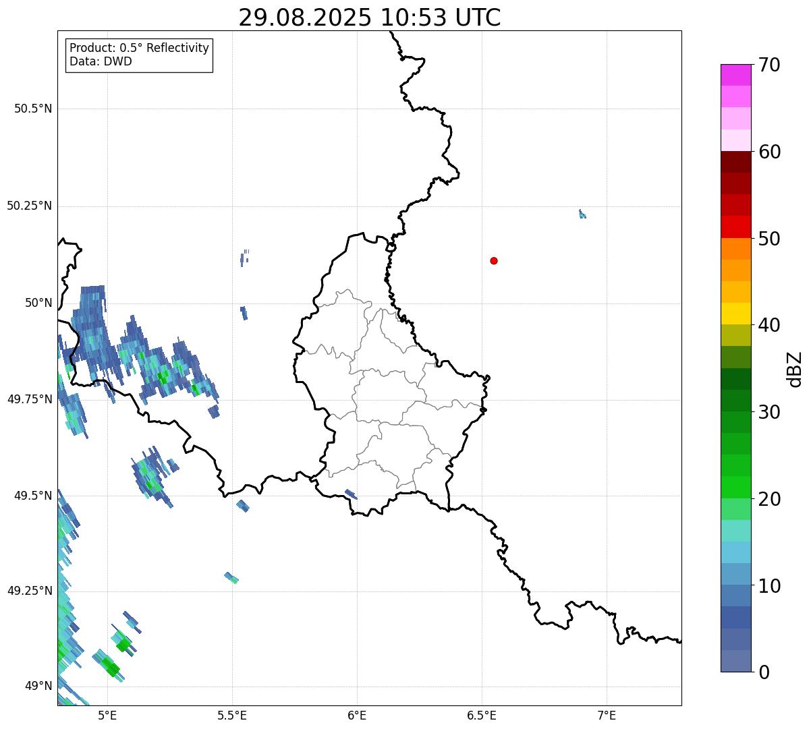Pick the bright red swatch just above 50

coord(736,227)
